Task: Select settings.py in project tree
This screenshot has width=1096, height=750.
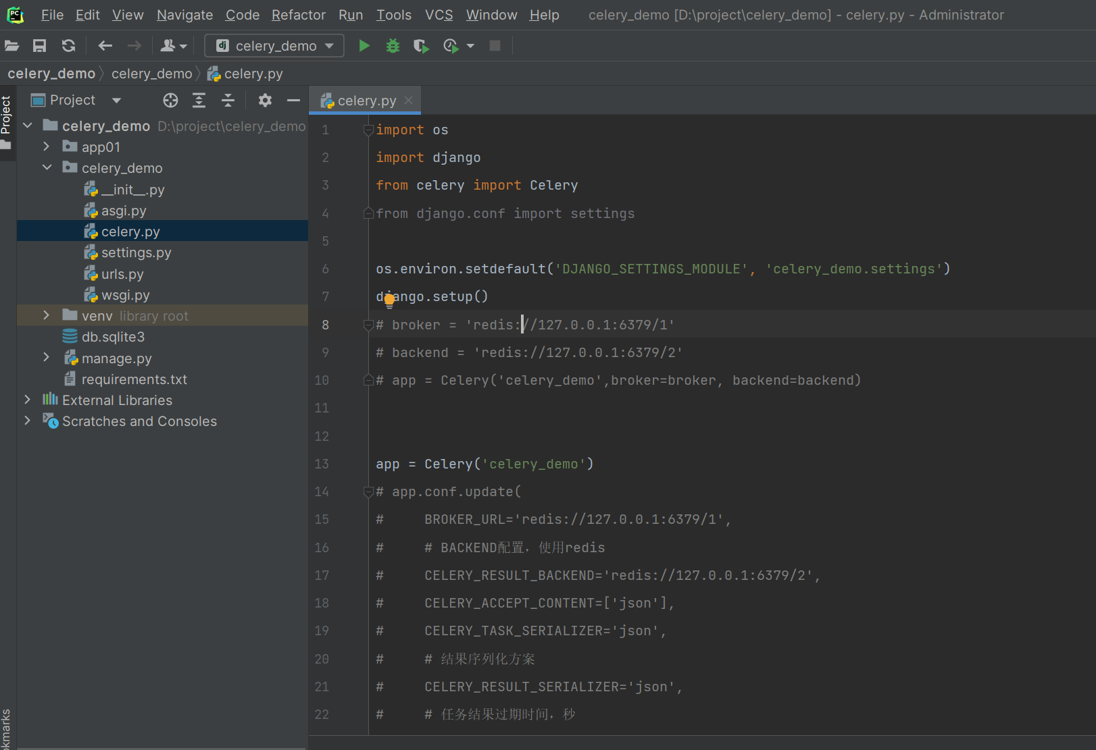Action: pos(162,252)
